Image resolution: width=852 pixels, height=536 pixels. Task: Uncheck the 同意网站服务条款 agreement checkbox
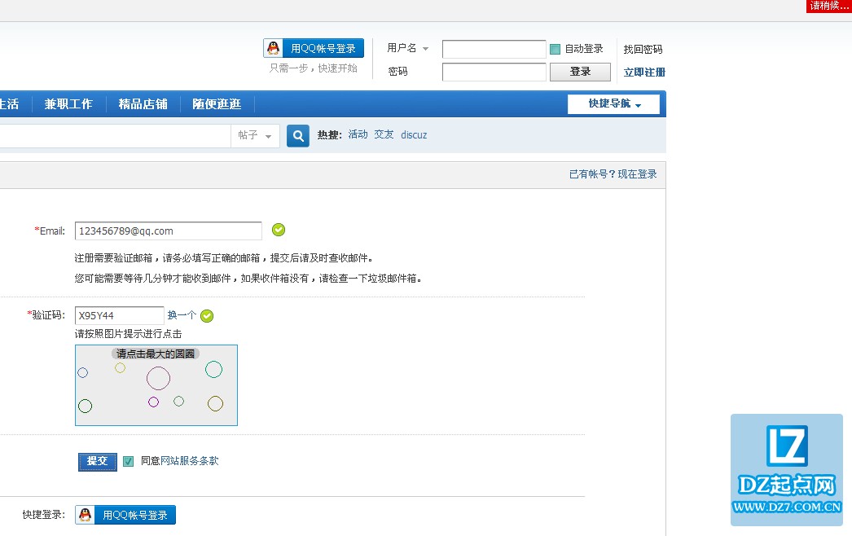click(x=128, y=461)
